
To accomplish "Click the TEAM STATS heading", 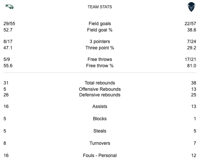I will pyautogui.click(x=100, y=7).
